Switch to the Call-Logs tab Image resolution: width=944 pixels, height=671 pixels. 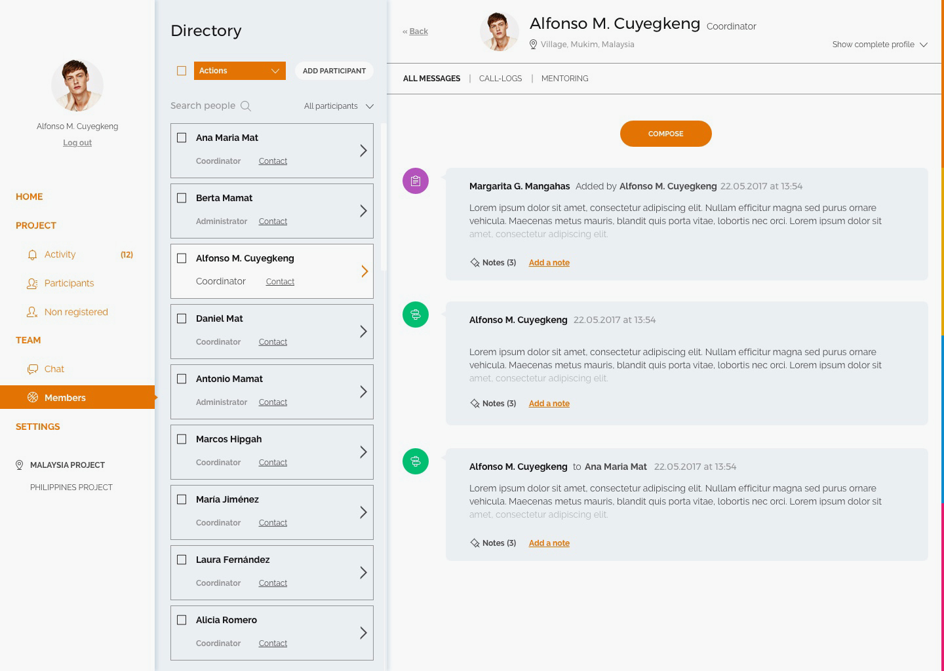pyautogui.click(x=500, y=79)
